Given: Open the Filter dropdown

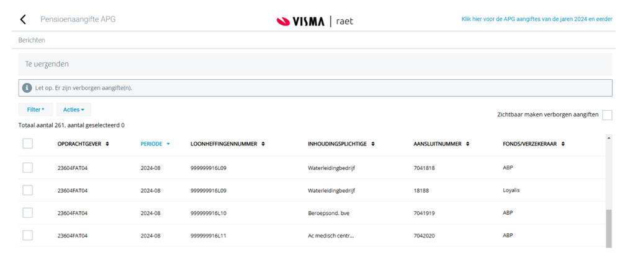Looking at the screenshot, I should [x=35, y=110].
